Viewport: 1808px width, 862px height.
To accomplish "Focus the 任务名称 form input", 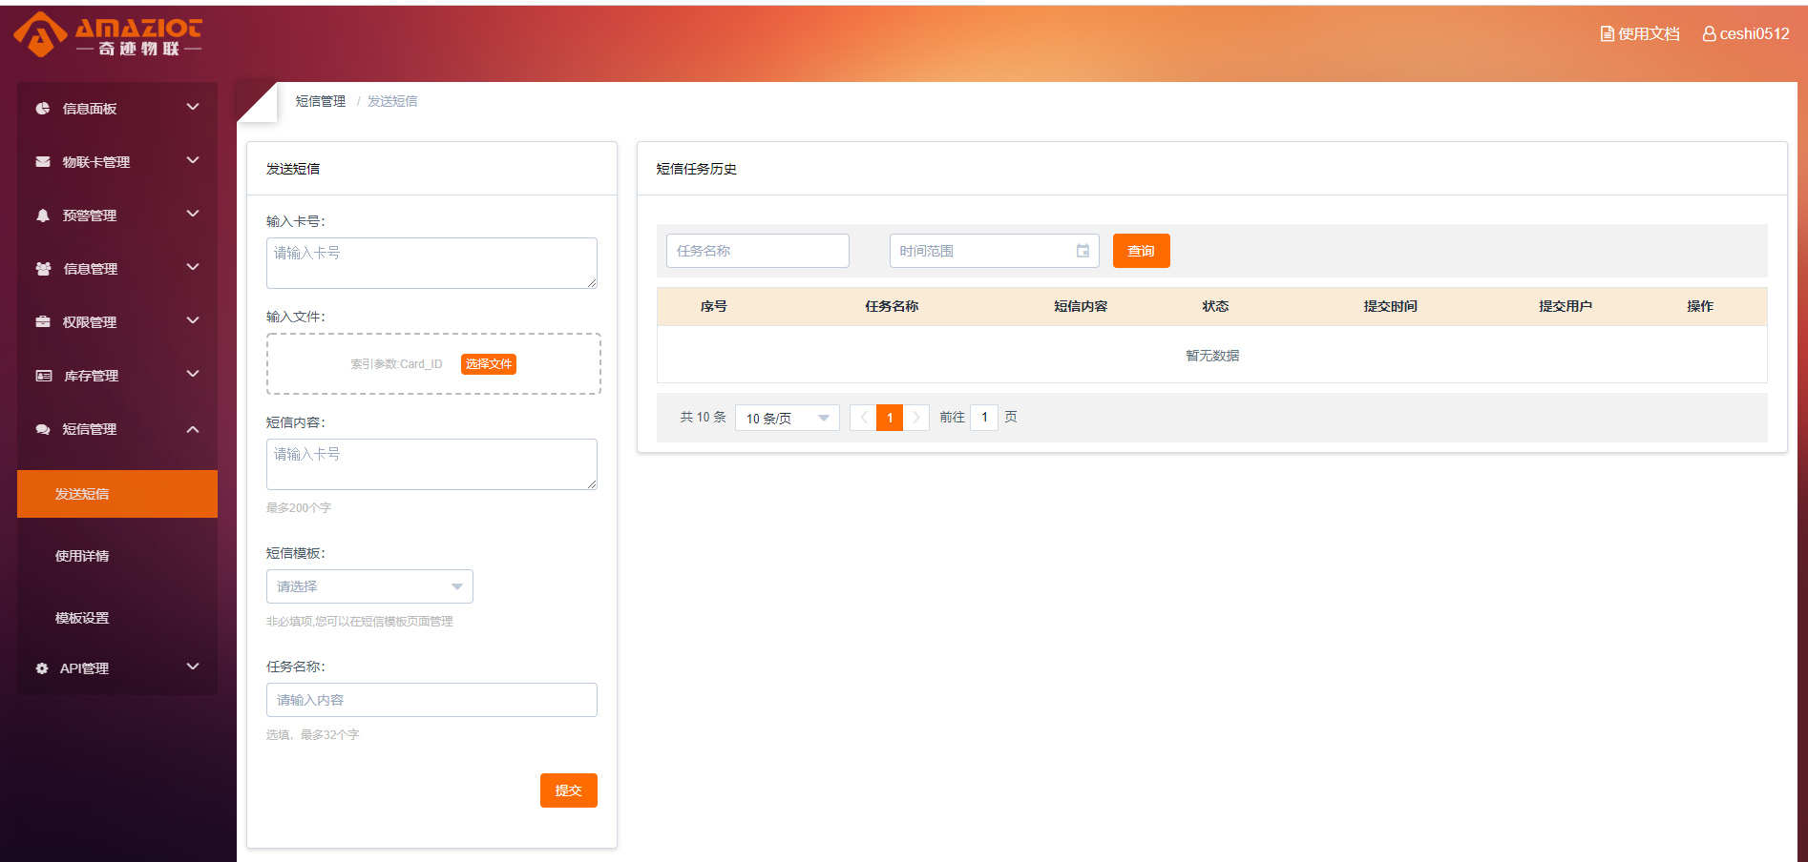I will click(x=431, y=700).
